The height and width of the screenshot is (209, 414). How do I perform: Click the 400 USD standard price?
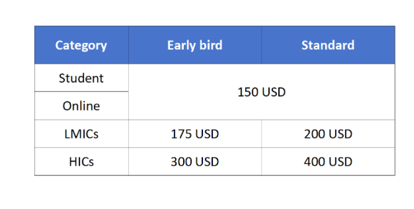328,162
